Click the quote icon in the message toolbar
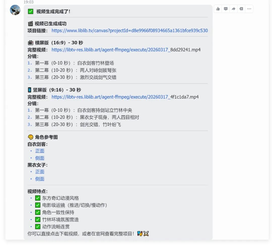Image resolution: width=272 pixels, height=245 pixels. 241,9
